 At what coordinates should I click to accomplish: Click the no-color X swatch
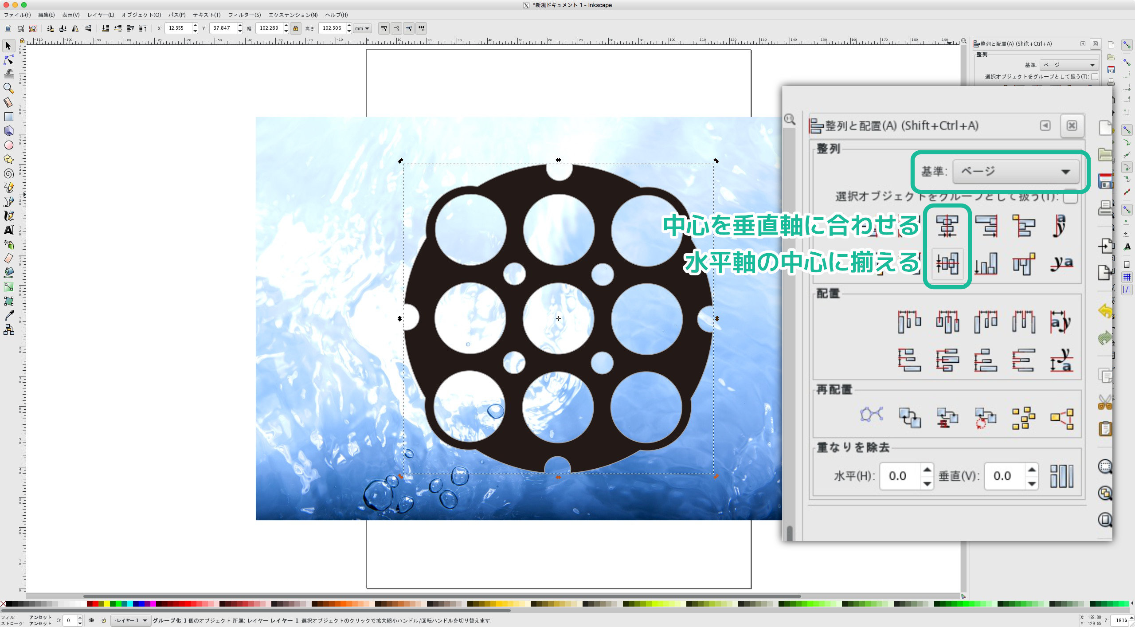pyautogui.click(x=3, y=604)
